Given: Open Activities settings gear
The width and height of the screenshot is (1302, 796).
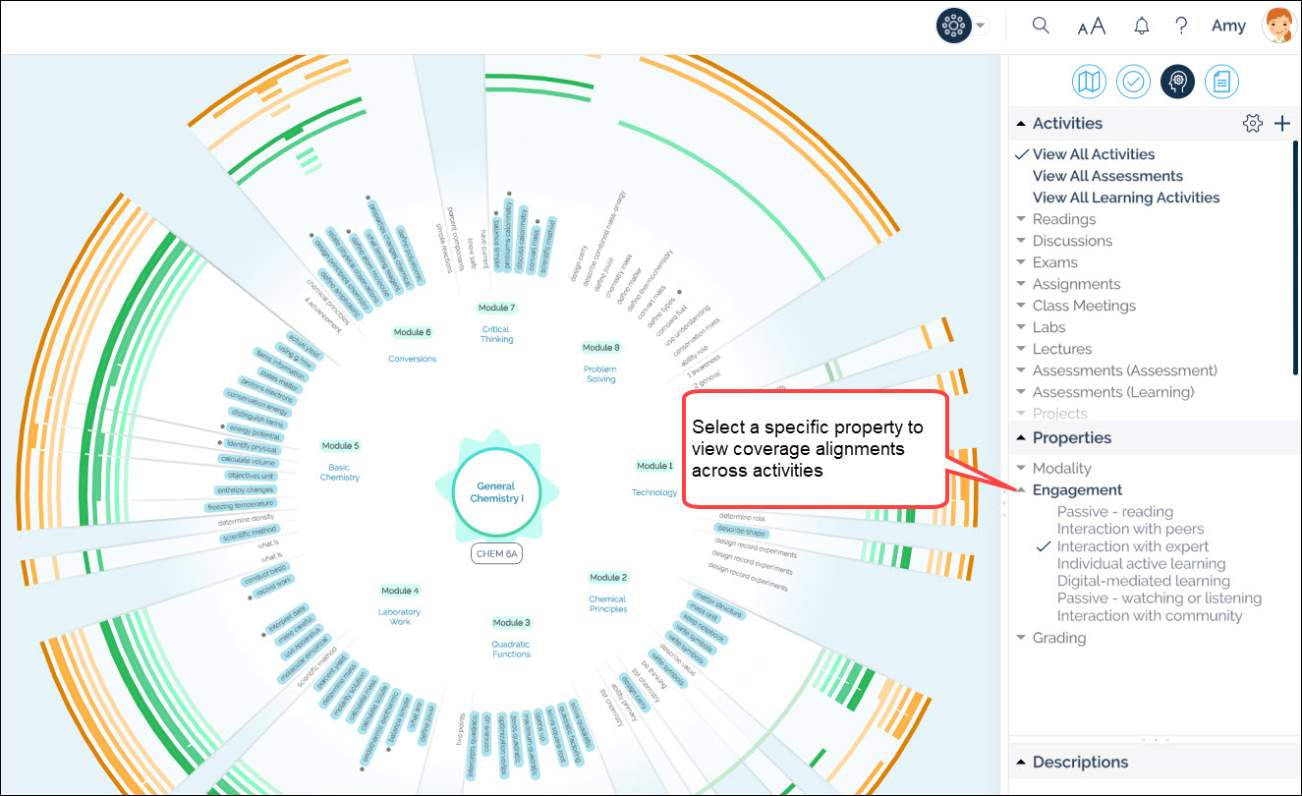Looking at the screenshot, I should pyautogui.click(x=1252, y=123).
